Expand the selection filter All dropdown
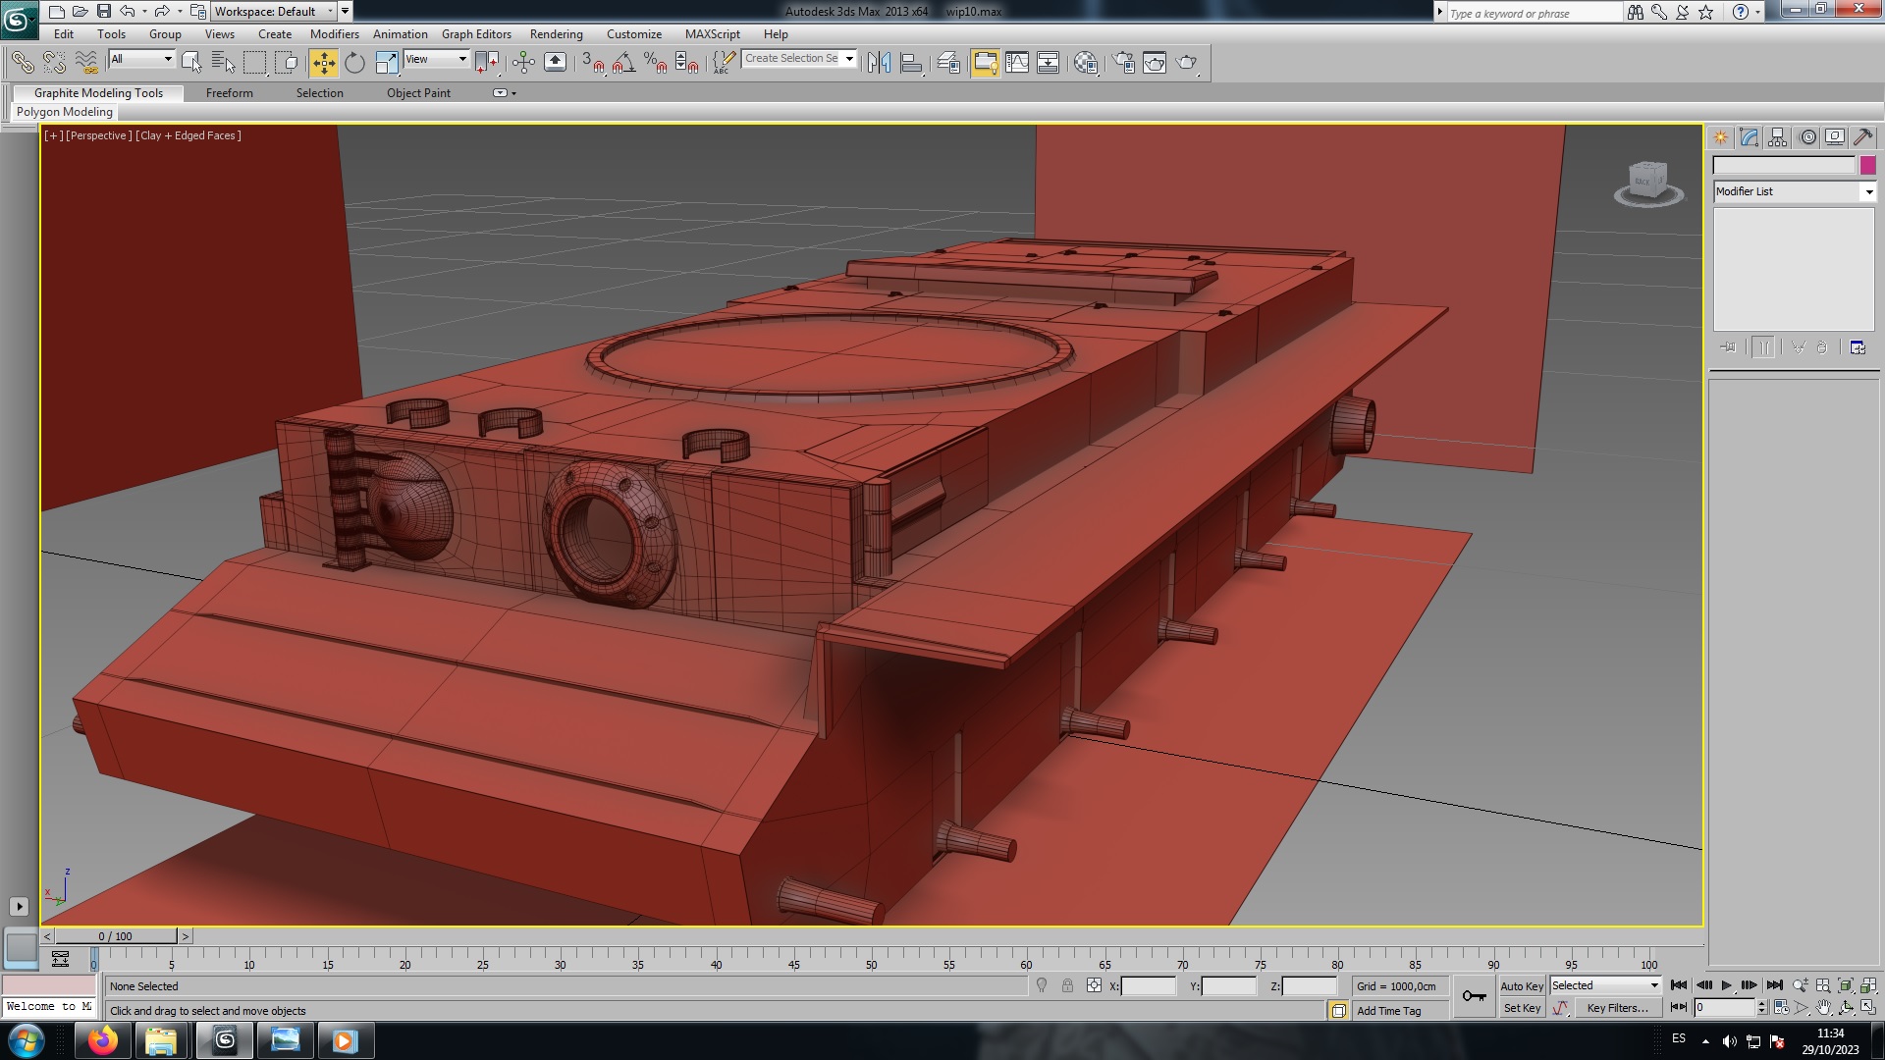This screenshot has width=1885, height=1060. [x=141, y=60]
